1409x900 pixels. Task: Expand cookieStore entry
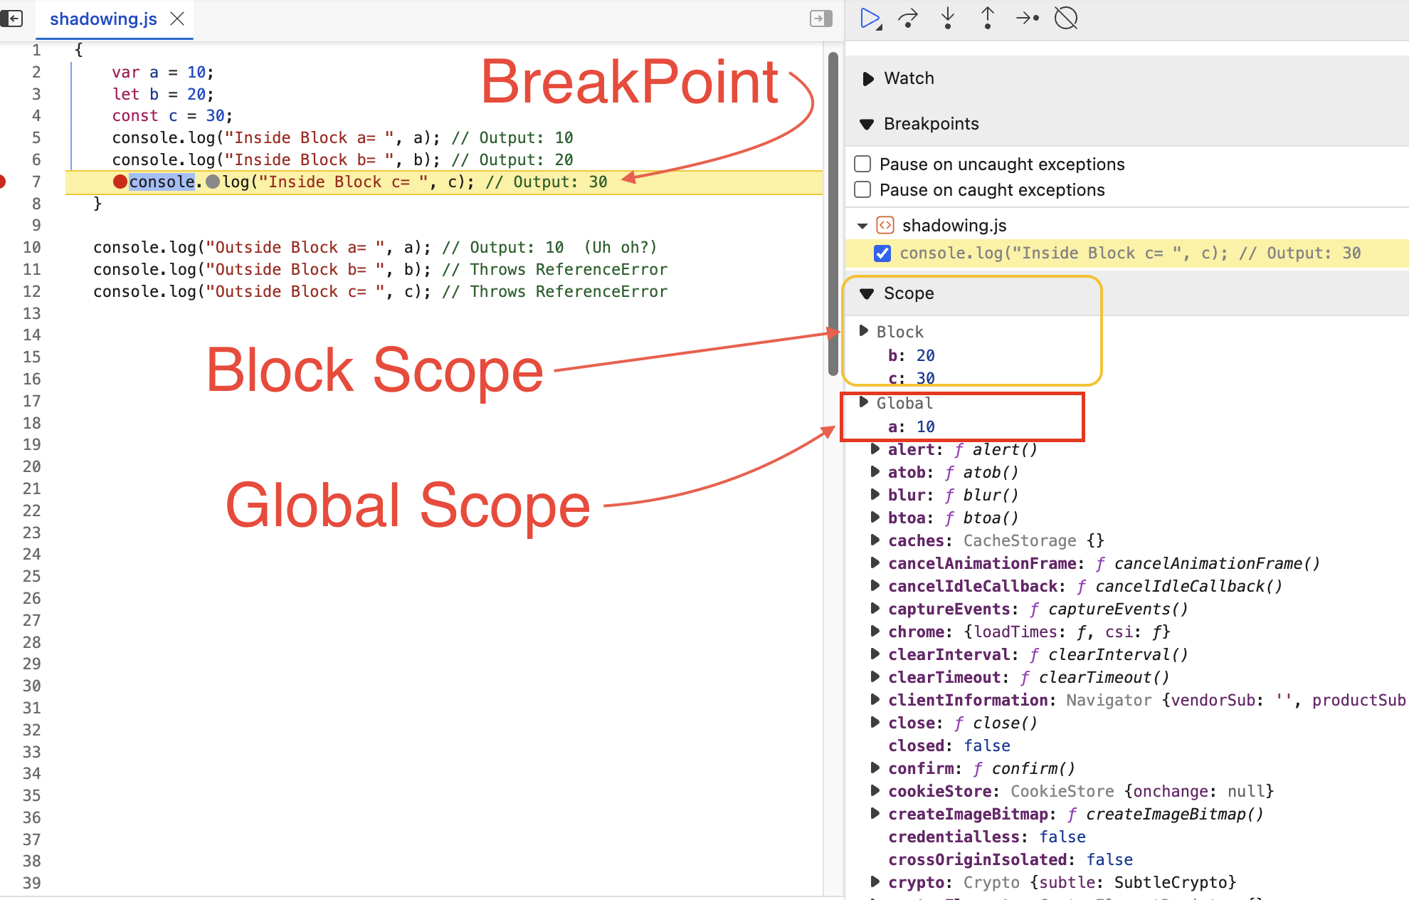click(x=875, y=790)
